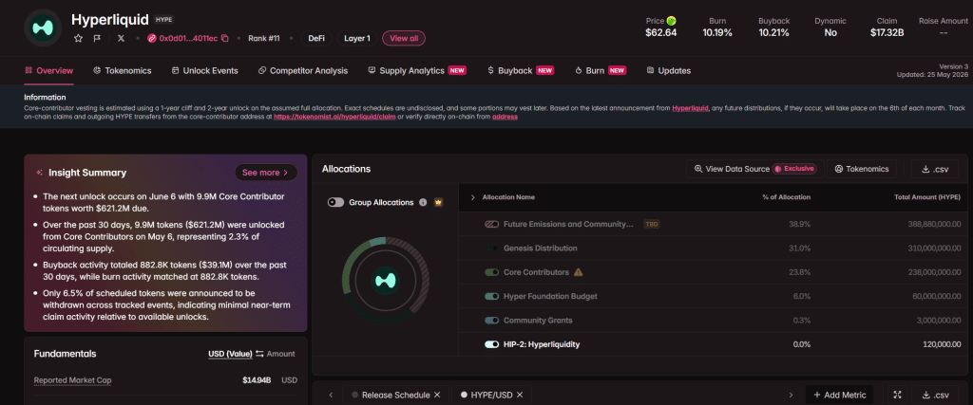Open the Updates tab

[x=668, y=70]
